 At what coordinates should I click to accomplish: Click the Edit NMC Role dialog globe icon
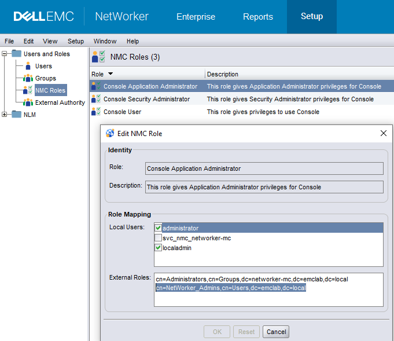click(110, 133)
